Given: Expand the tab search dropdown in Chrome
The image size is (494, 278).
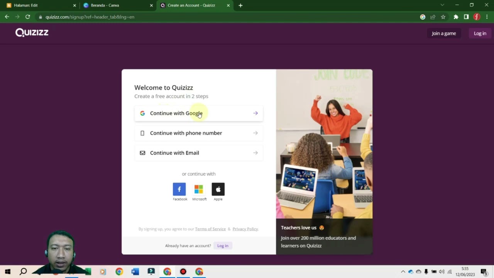Looking at the screenshot, I should coord(442,5).
